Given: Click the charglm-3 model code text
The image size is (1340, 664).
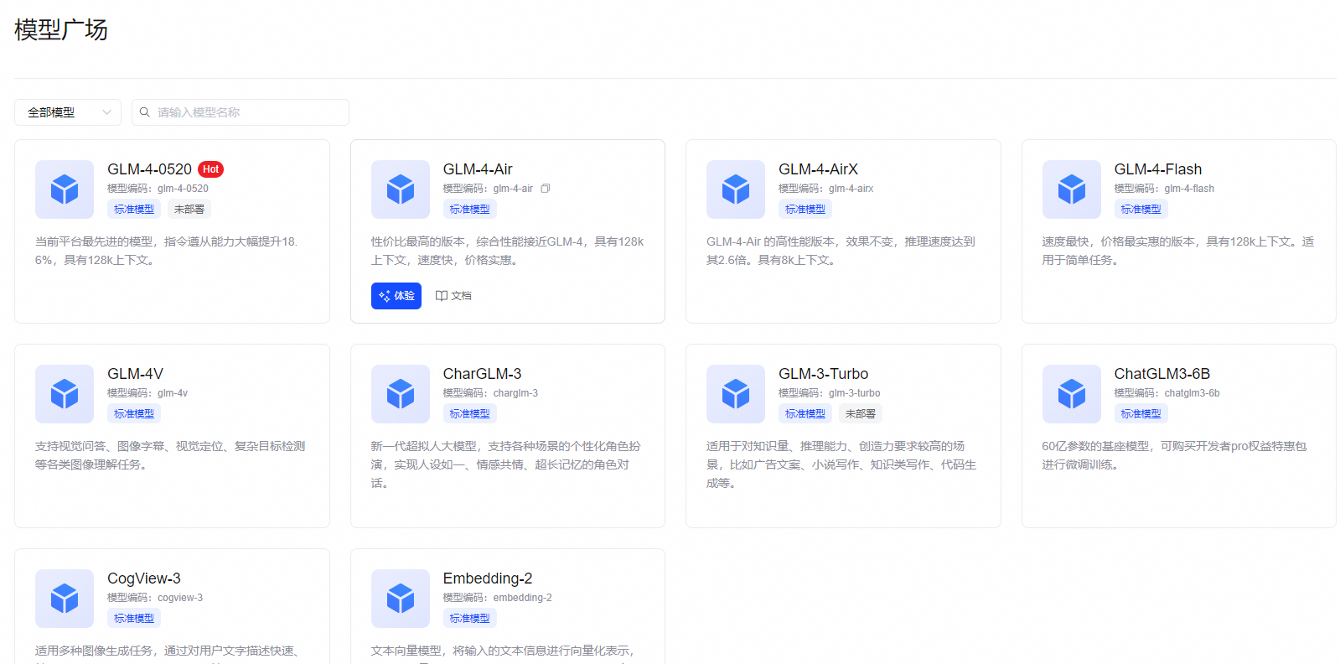Looking at the screenshot, I should click(515, 393).
